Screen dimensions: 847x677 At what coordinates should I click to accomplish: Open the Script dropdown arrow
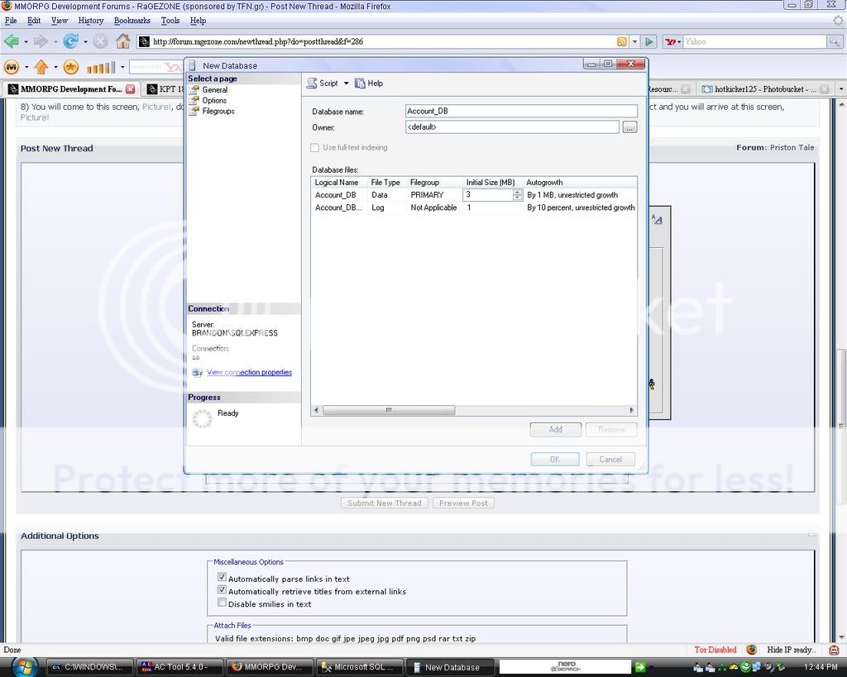(347, 83)
